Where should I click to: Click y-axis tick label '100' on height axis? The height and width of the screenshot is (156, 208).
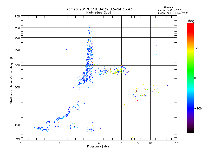click(x=17, y=125)
